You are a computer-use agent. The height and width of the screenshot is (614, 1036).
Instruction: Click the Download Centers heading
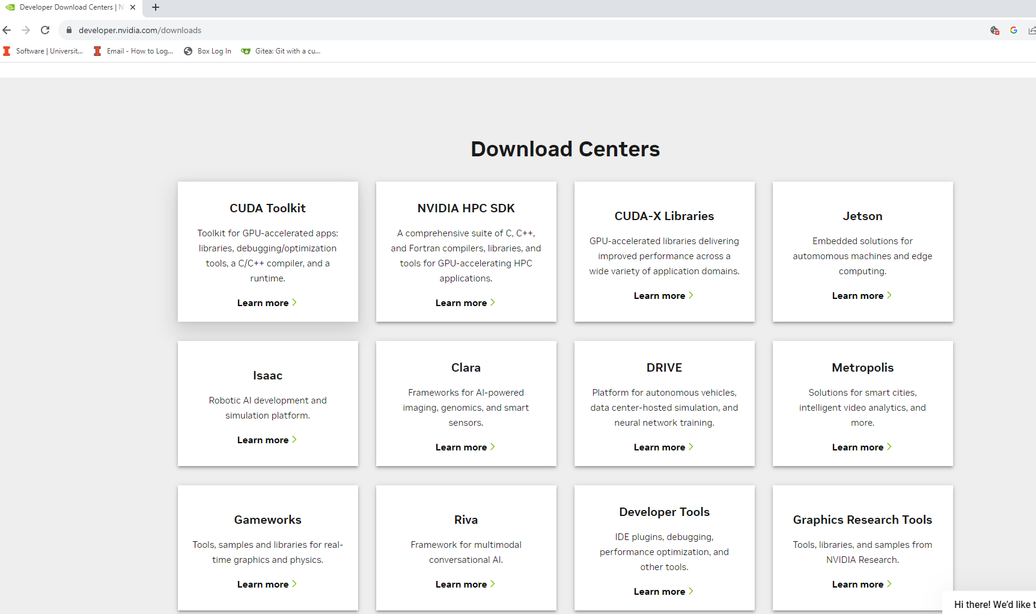pyautogui.click(x=565, y=149)
